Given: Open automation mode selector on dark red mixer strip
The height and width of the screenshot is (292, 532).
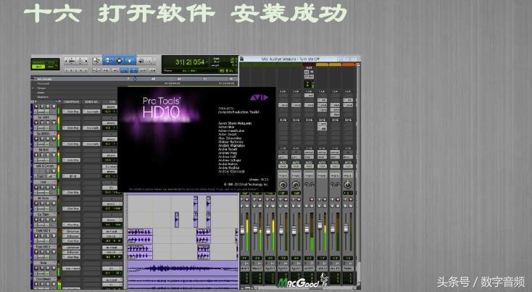Looking at the screenshot, I should point(309,166).
